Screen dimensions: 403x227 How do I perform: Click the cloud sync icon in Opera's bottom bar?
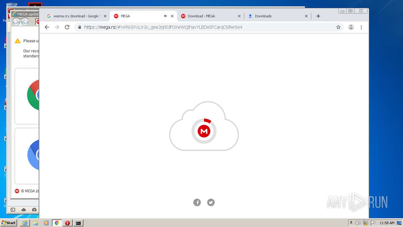(24, 210)
